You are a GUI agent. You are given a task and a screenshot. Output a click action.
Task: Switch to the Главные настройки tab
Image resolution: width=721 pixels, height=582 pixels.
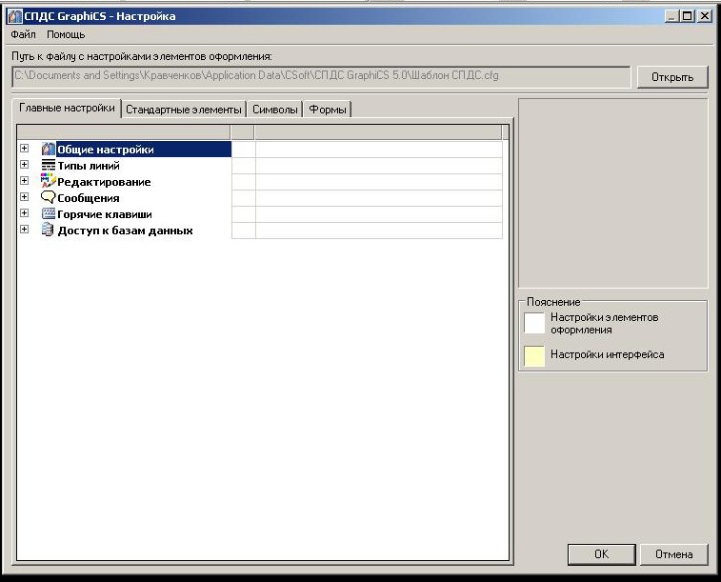[x=67, y=108]
